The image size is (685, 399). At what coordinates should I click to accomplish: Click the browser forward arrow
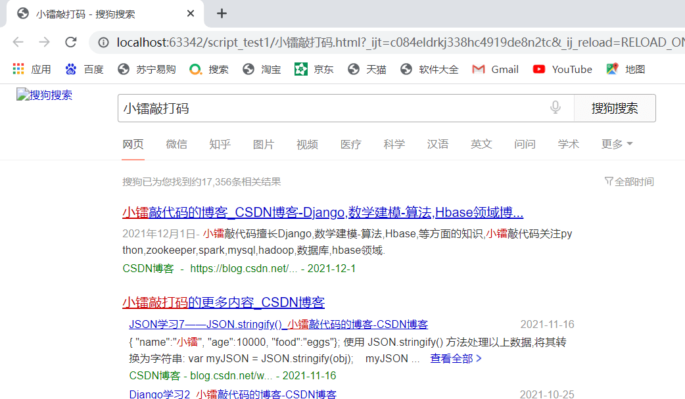[44, 42]
